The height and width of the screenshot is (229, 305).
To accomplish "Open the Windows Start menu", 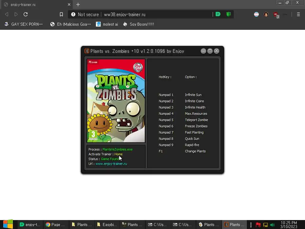I will (x=8, y=224).
